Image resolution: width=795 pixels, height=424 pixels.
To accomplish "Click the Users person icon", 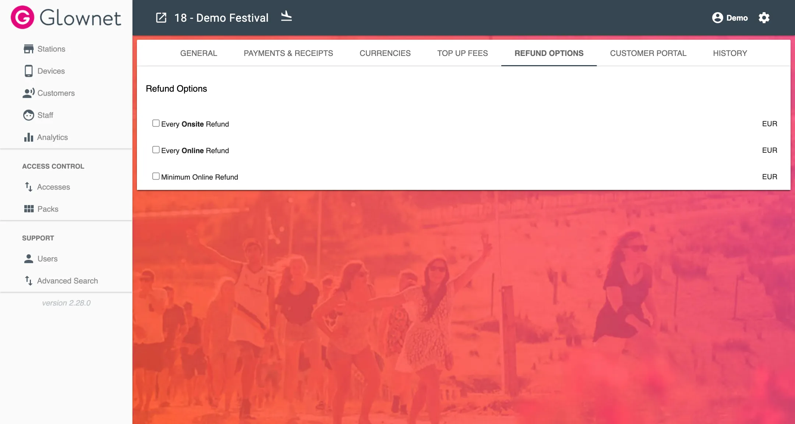I will [28, 259].
